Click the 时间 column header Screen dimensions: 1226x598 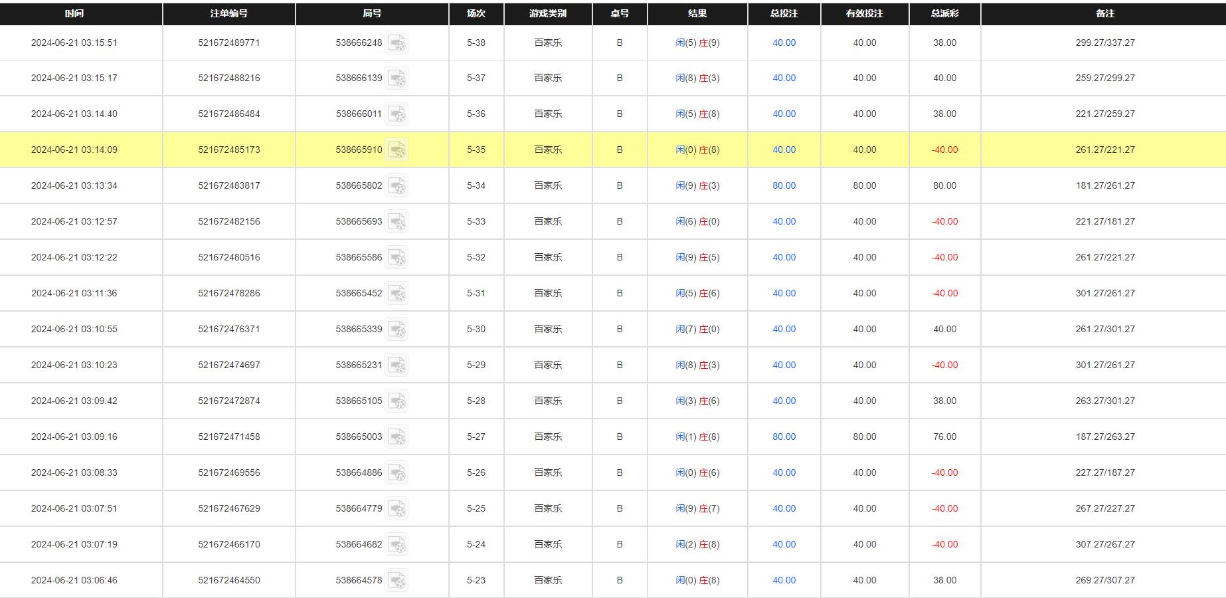73,13
